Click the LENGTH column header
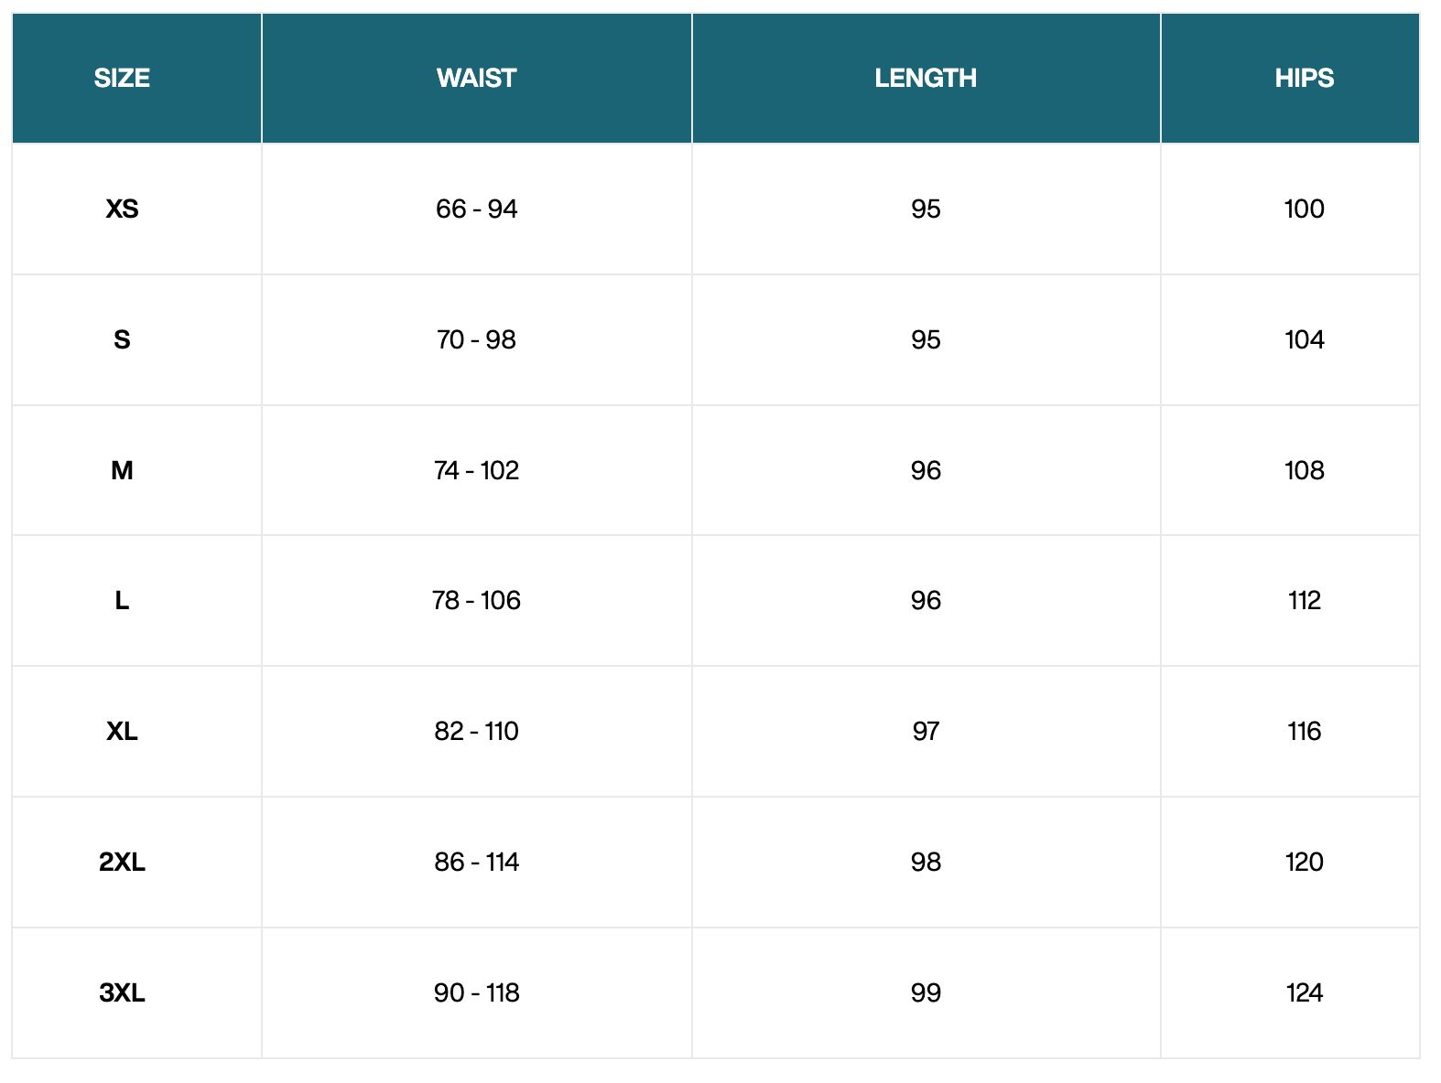Image resolution: width=1441 pixels, height=1083 pixels. pos(926,79)
